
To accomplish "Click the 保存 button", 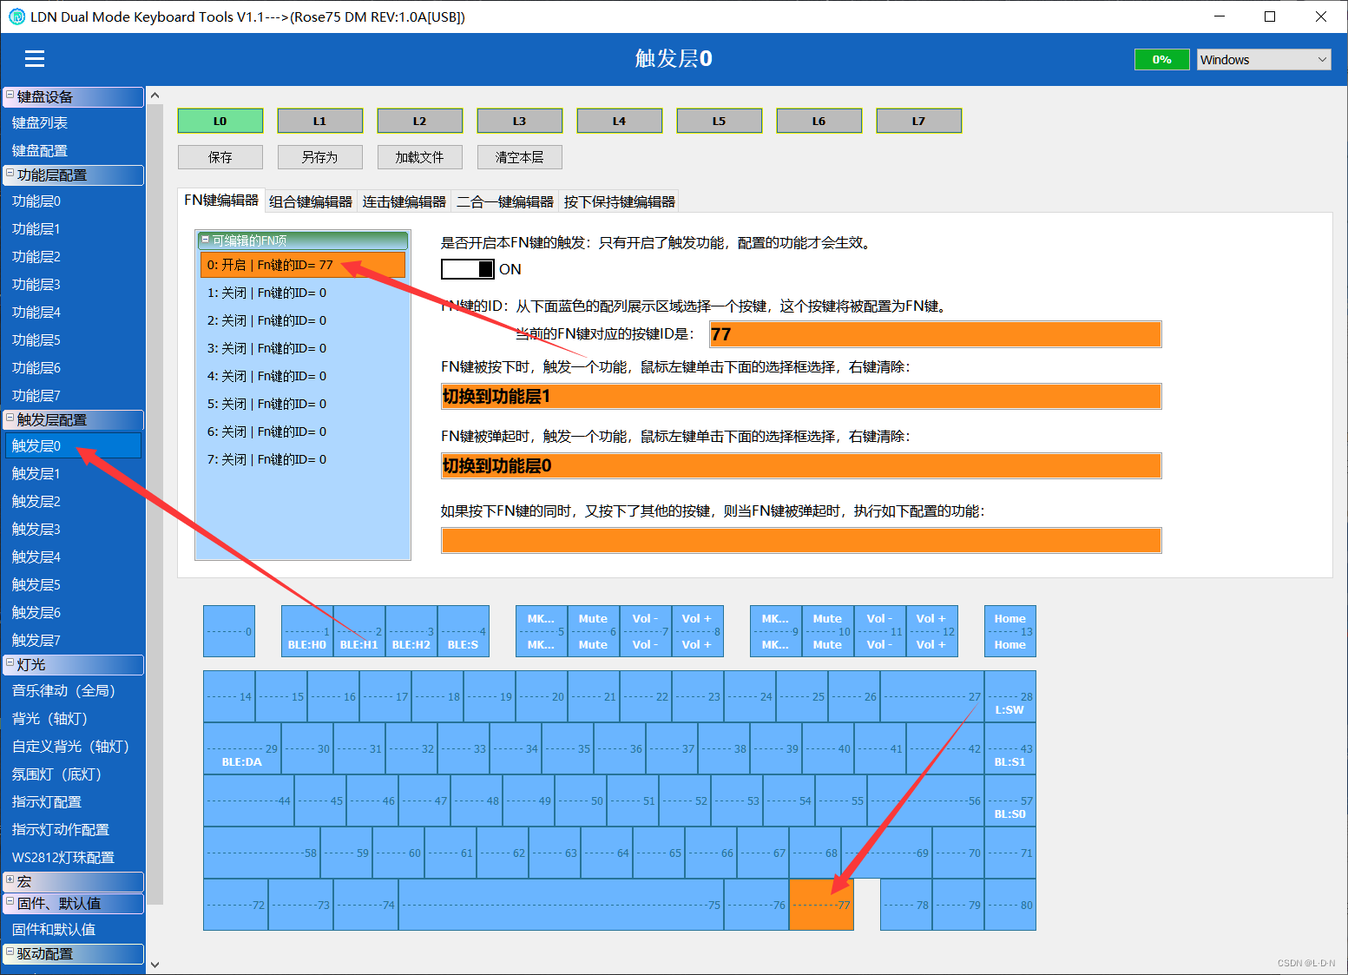I will pos(220,157).
